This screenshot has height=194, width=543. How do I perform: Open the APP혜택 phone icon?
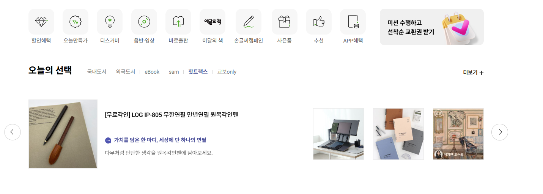click(x=353, y=22)
